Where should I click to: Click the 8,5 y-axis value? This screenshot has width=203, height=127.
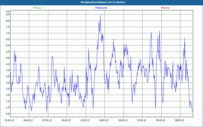(x=8, y=14)
